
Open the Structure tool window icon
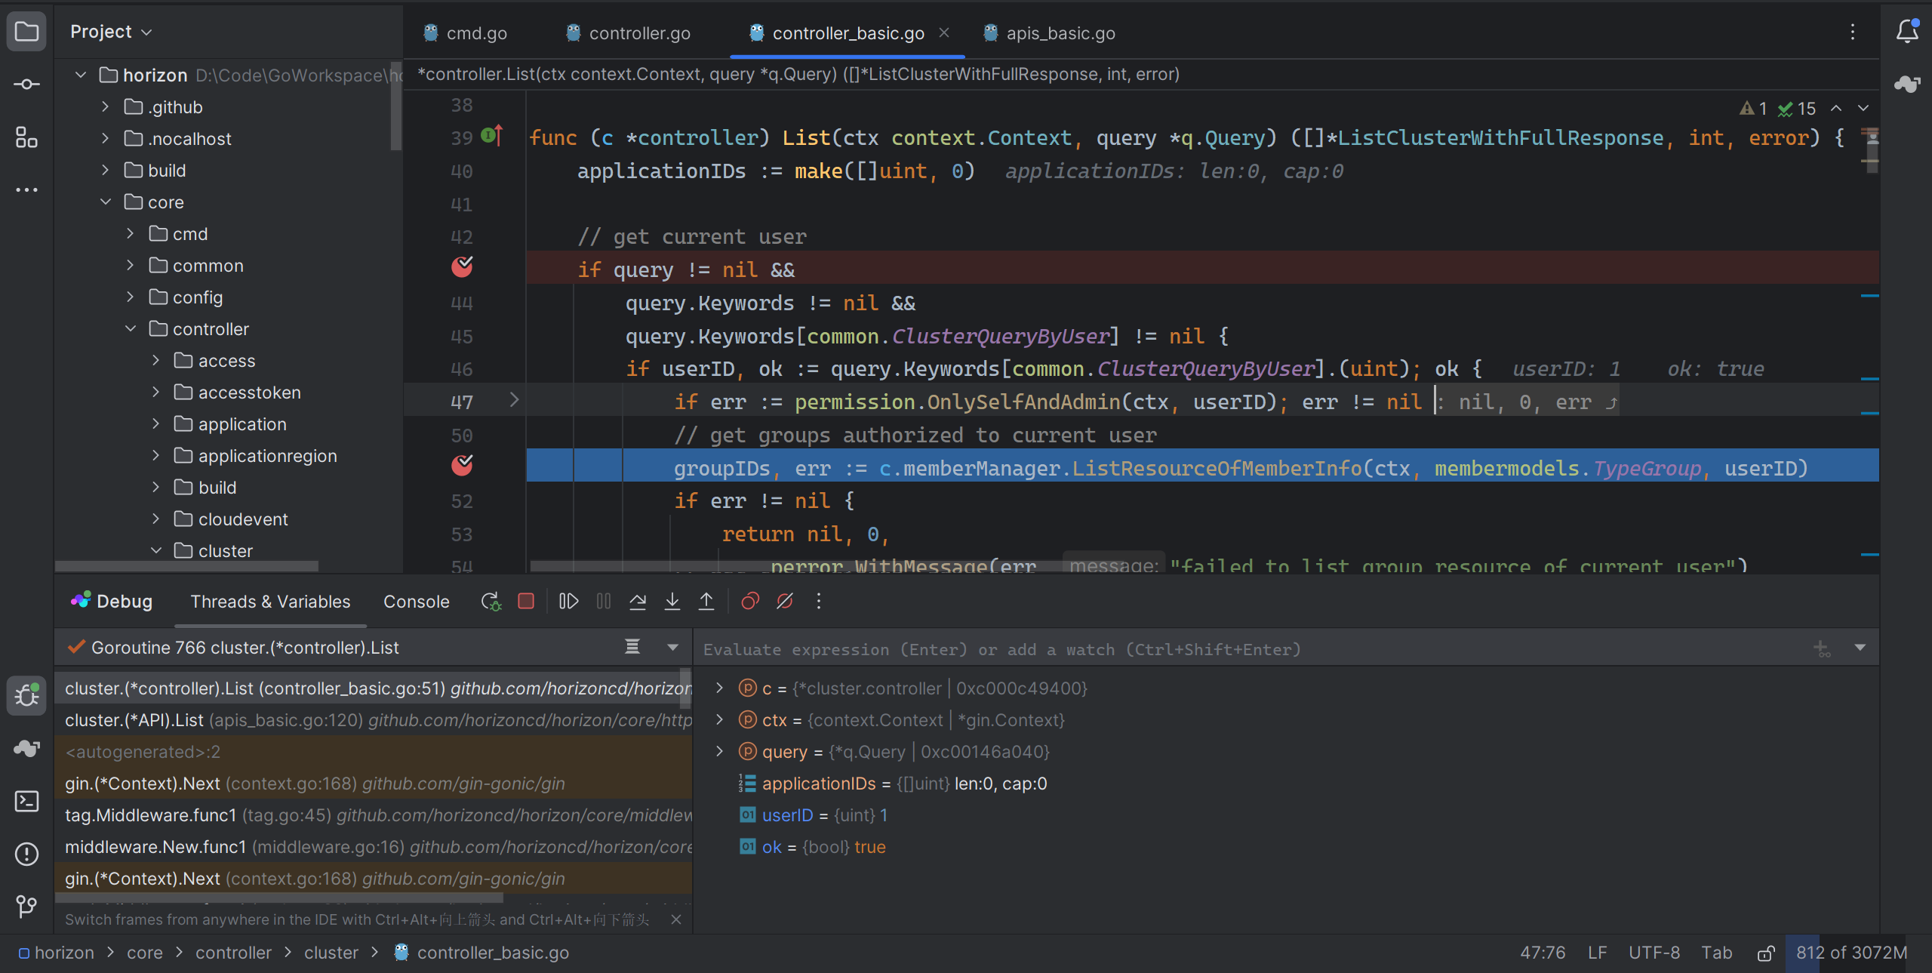pos(26,137)
